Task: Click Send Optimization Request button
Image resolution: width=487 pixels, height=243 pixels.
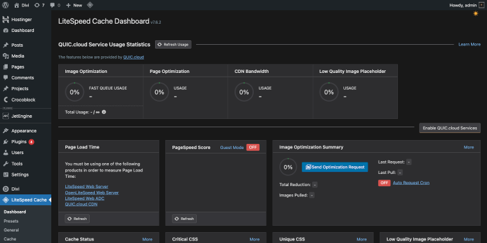Action: (x=334, y=167)
